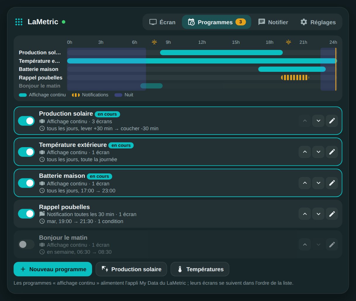The height and width of the screenshot is (301, 356).
Task: Click the down arrow on Bonjour le matin
Action: tap(318, 245)
